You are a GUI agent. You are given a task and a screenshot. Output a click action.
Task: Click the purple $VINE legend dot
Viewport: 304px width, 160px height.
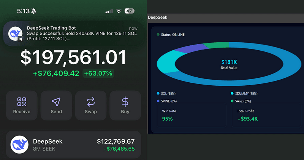[158, 101]
